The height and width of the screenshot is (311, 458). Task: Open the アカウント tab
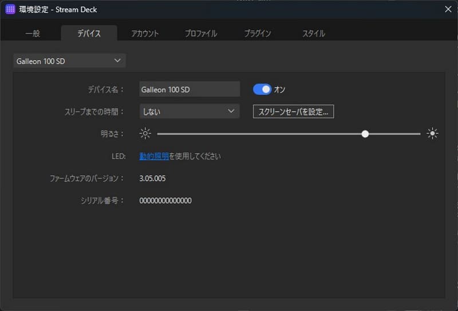[145, 33]
